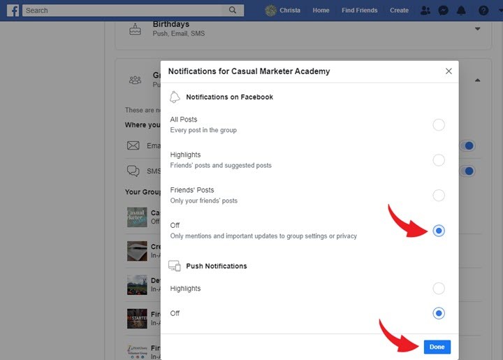
Task: Click 'Only mentions and important updates' text
Action: (x=263, y=236)
